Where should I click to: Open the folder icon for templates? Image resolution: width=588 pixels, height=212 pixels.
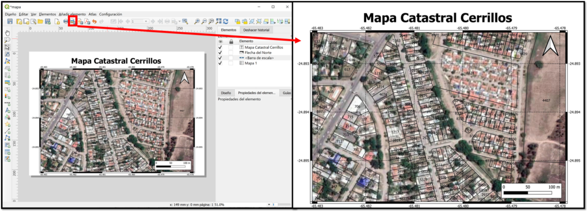[x=40, y=21]
